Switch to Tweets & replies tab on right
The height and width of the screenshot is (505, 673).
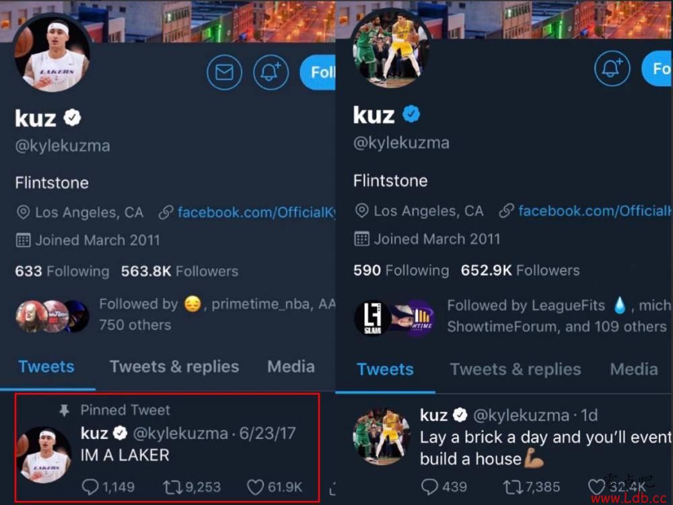(516, 369)
